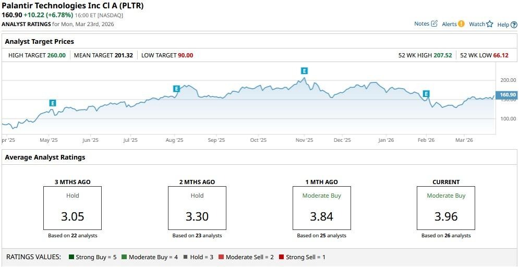Click 'Based on 25 analysts' text
Image resolution: width=519 pixels, height=267 pixels.
click(x=321, y=236)
